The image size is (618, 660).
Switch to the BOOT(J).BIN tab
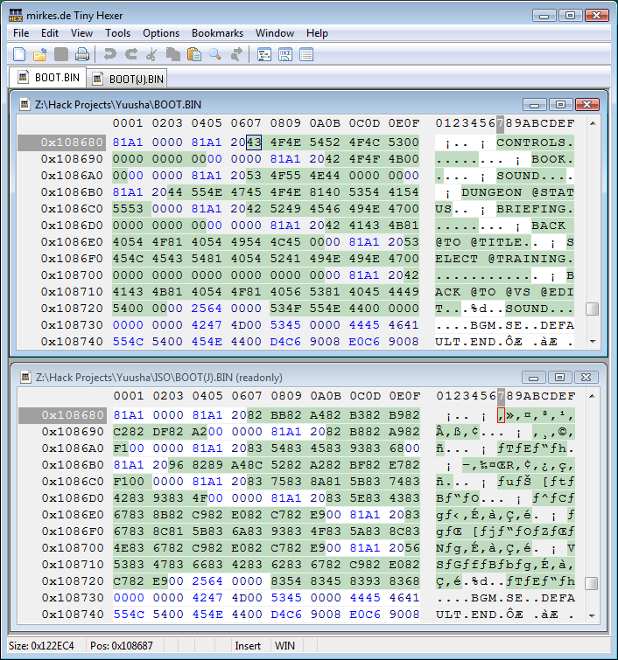(x=127, y=79)
